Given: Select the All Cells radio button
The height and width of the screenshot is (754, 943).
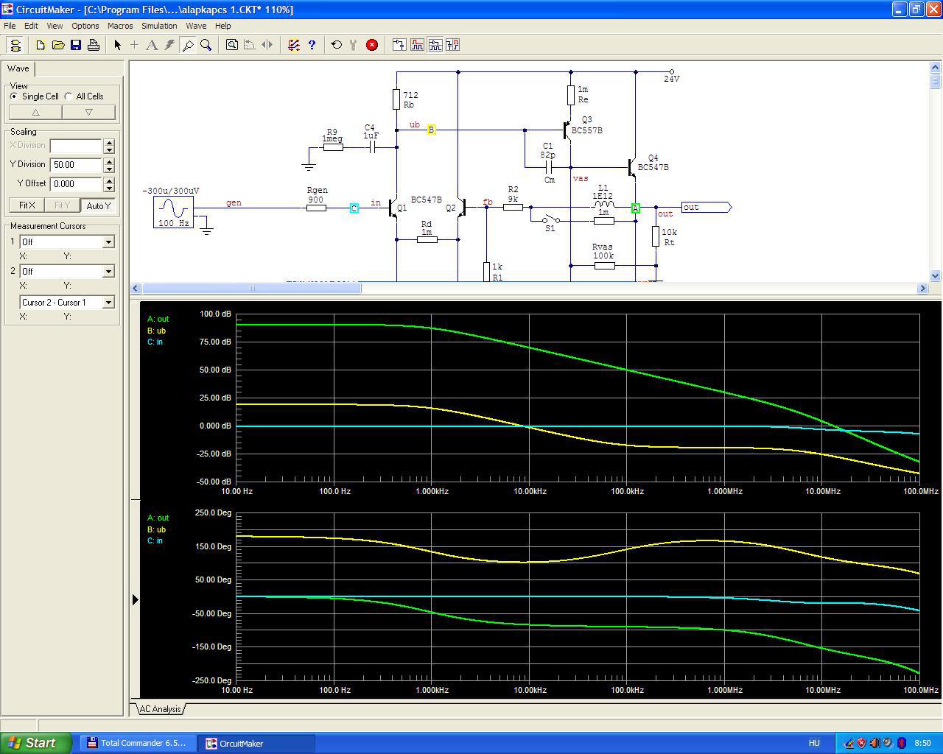Looking at the screenshot, I should [69, 96].
